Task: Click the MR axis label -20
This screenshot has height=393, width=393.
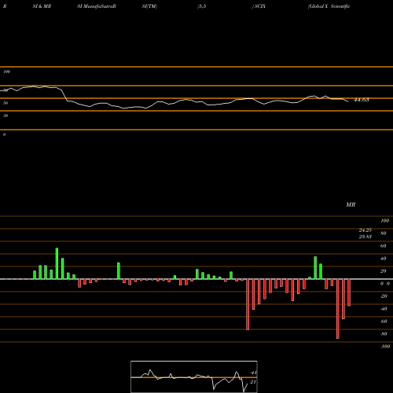Action: pos(384,296)
